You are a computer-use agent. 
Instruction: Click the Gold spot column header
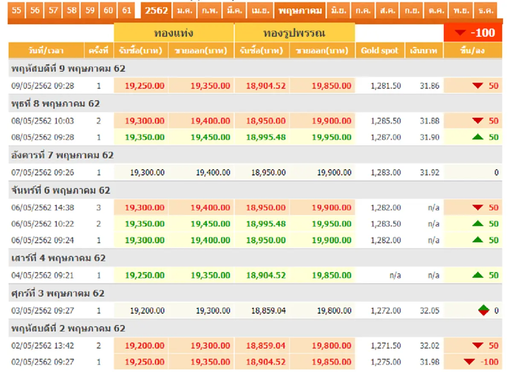click(379, 51)
